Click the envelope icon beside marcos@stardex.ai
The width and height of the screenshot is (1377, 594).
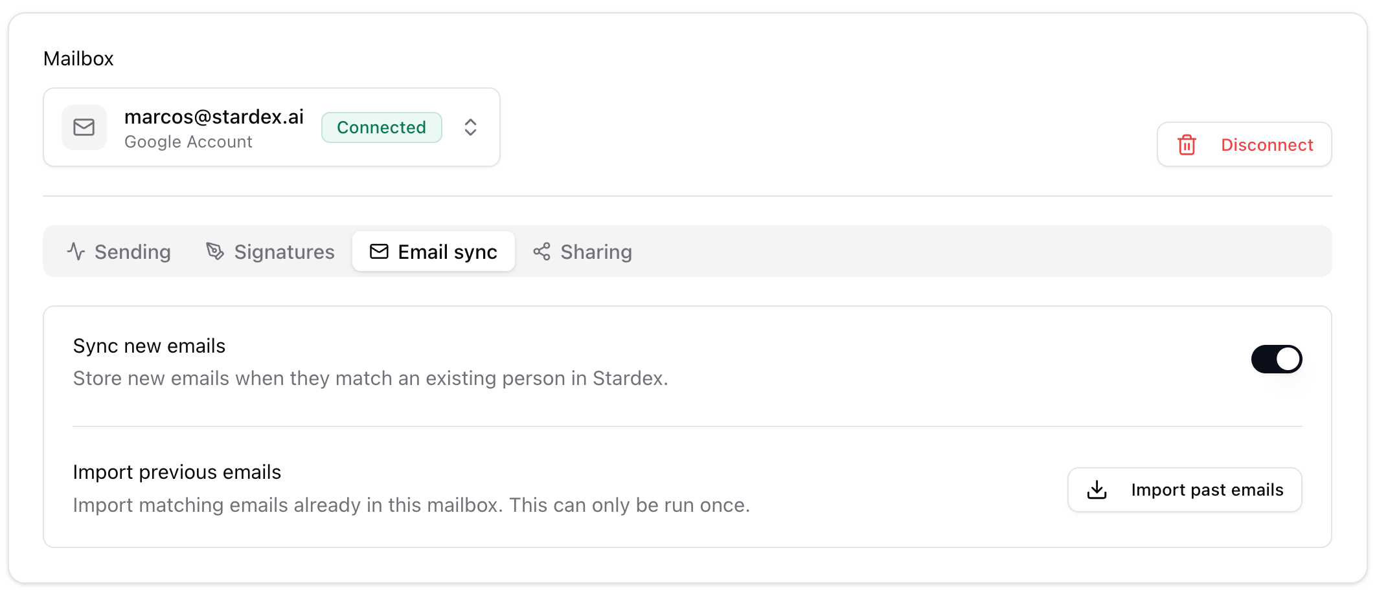click(84, 127)
